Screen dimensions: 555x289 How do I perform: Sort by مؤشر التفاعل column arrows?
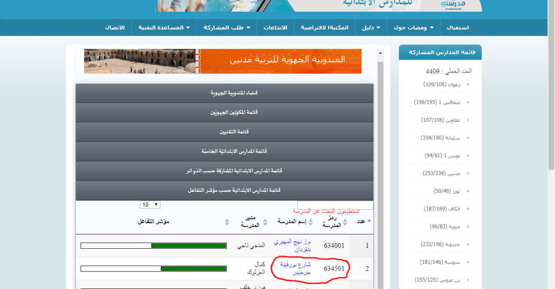click(x=227, y=222)
